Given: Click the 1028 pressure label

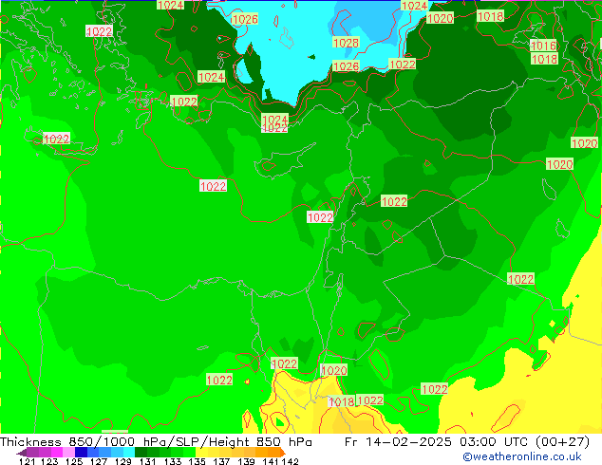Looking at the screenshot, I should pyautogui.click(x=346, y=43).
